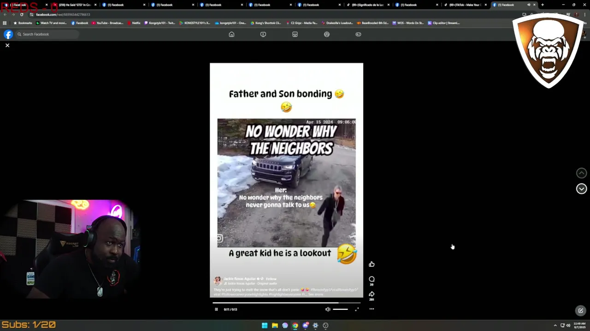Like the reel with thumbs-up icon

(x=372, y=264)
